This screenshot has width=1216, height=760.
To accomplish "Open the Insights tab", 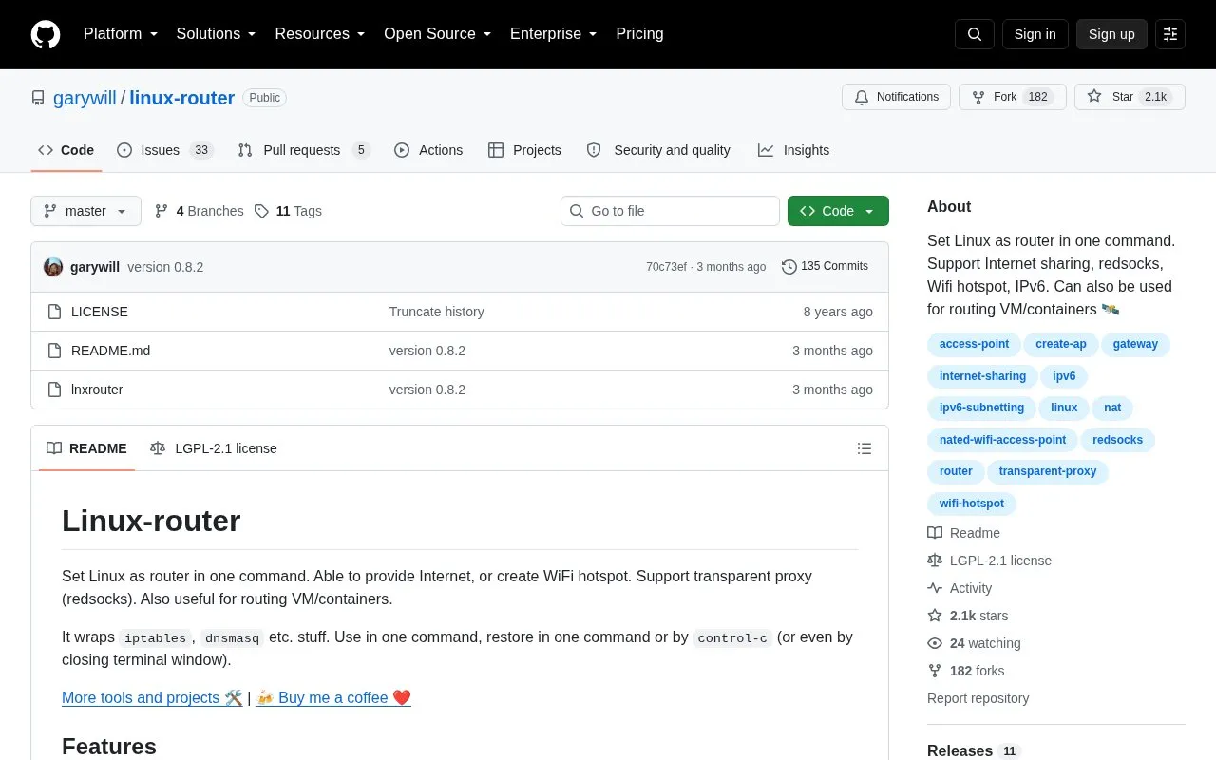I will [793, 150].
